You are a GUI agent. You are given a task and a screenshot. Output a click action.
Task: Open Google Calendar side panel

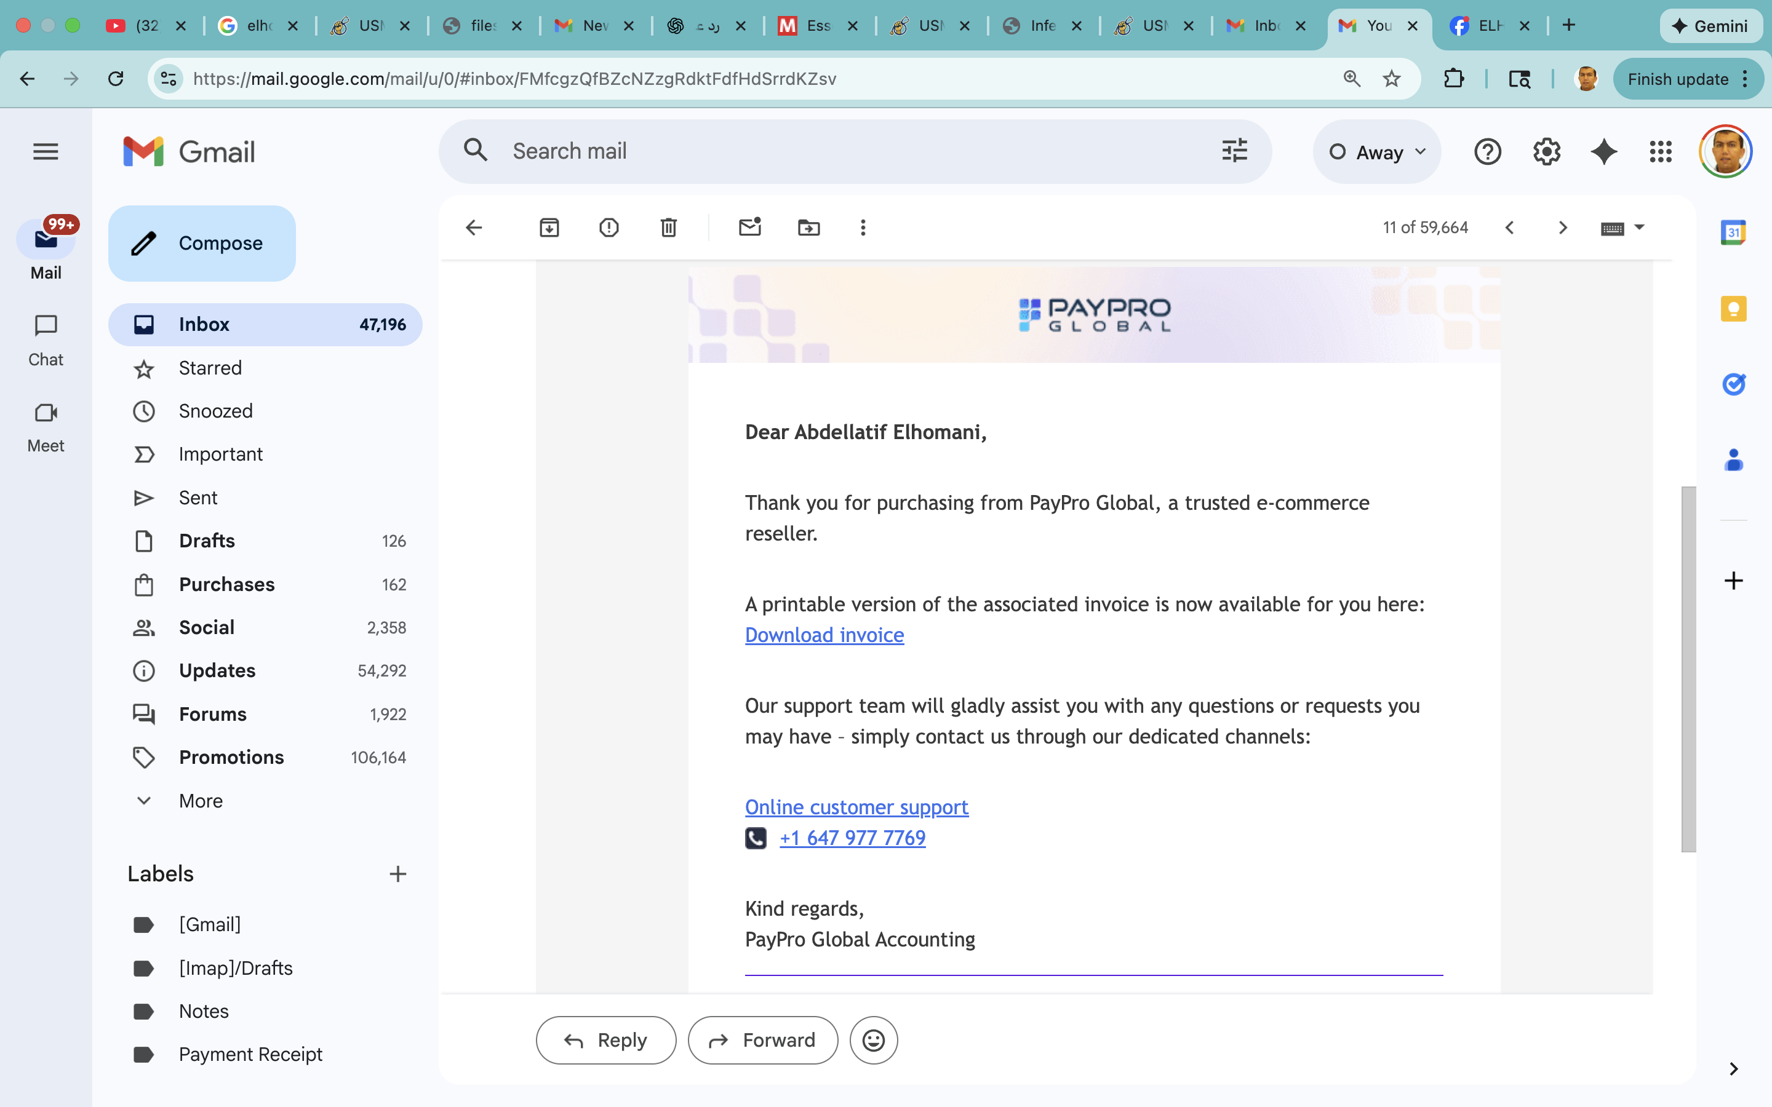pyautogui.click(x=1733, y=233)
